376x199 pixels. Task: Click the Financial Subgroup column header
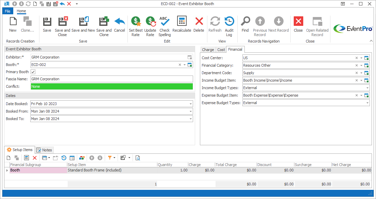[38, 165]
